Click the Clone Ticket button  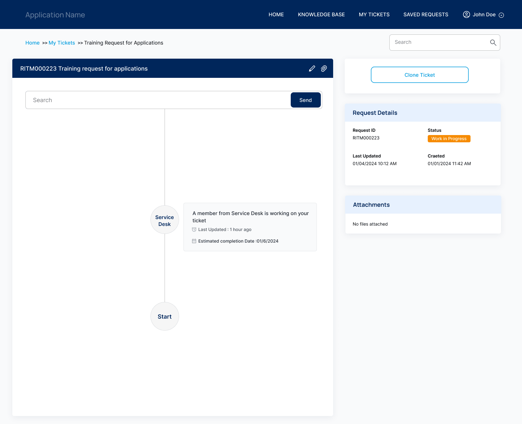point(419,75)
